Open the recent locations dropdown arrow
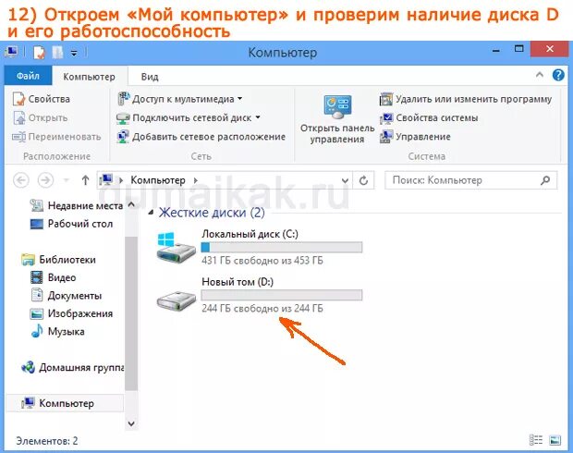The image size is (573, 453). click(67, 180)
